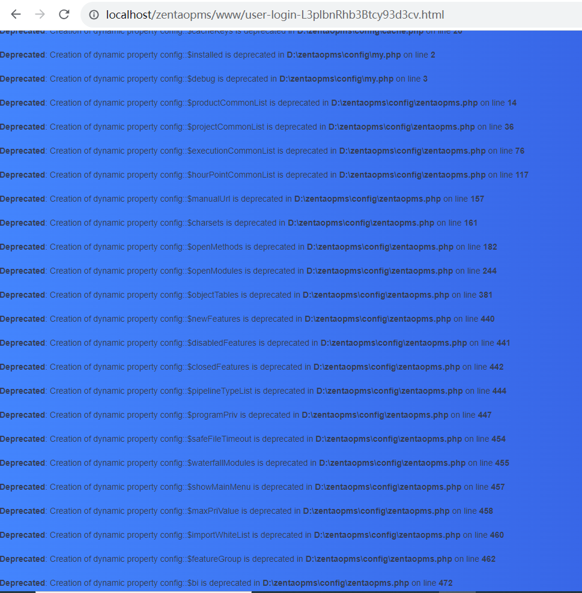Image resolution: width=582 pixels, height=593 pixels.
Task: Click the $productCommonList deprecation line
Action: tap(258, 103)
